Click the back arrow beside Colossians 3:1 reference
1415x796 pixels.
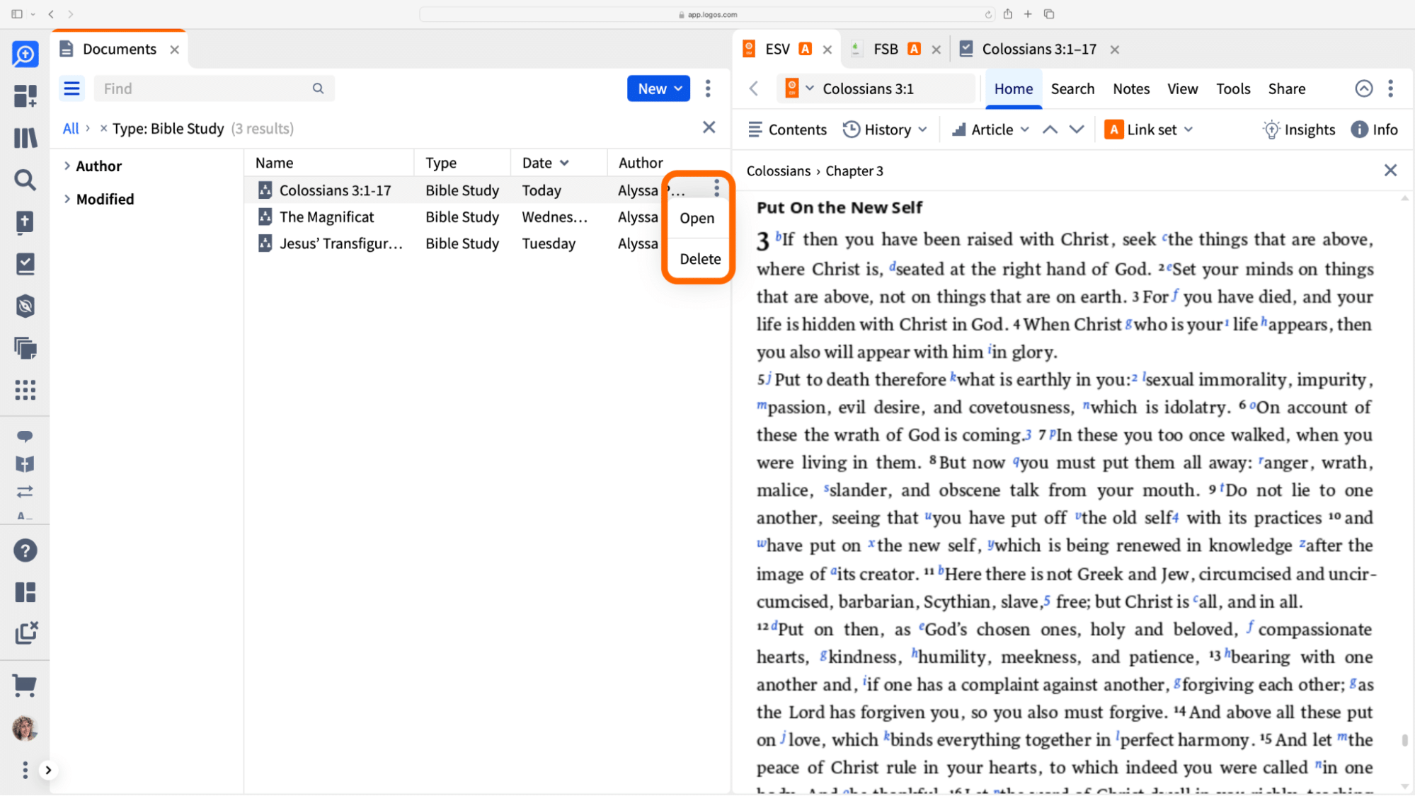(754, 88)
